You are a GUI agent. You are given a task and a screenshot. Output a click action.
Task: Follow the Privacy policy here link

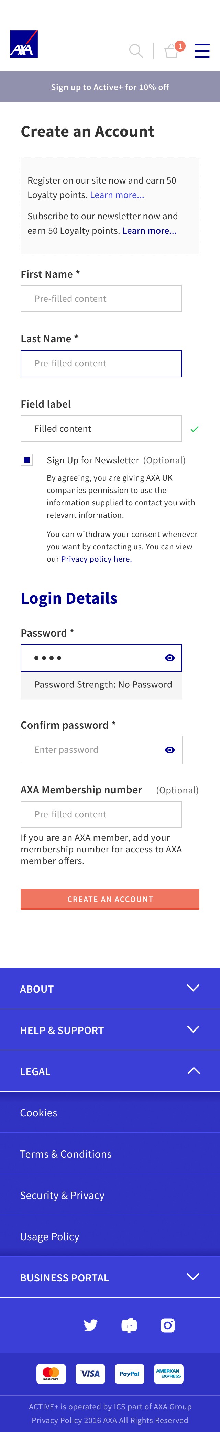[96, 559]
